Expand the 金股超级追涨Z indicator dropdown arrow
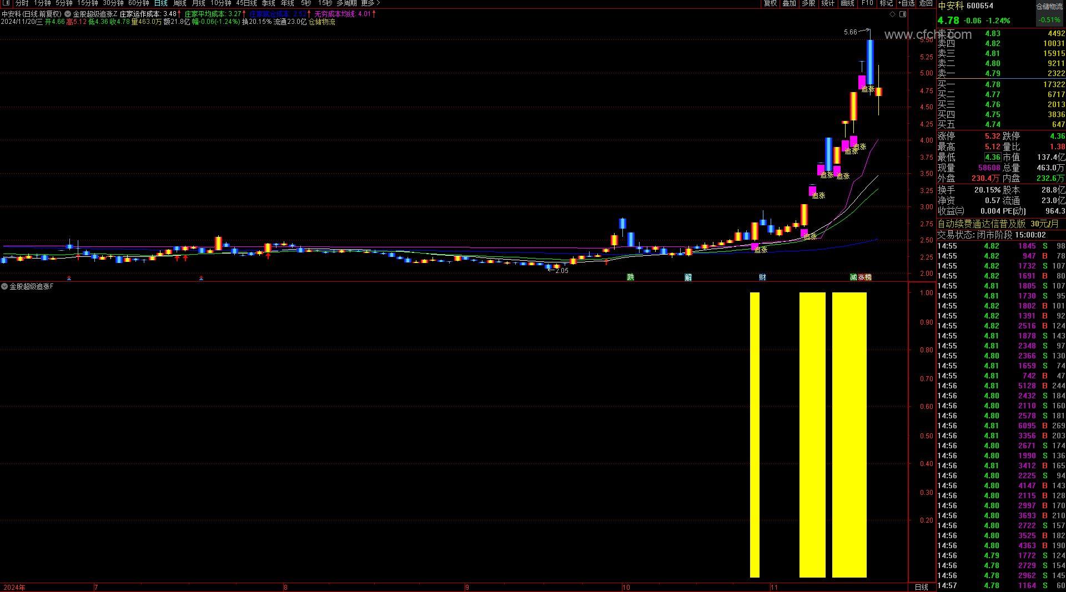Image resolution: width=1066 pixels, height=592 pixels. [x=68, y=14]
